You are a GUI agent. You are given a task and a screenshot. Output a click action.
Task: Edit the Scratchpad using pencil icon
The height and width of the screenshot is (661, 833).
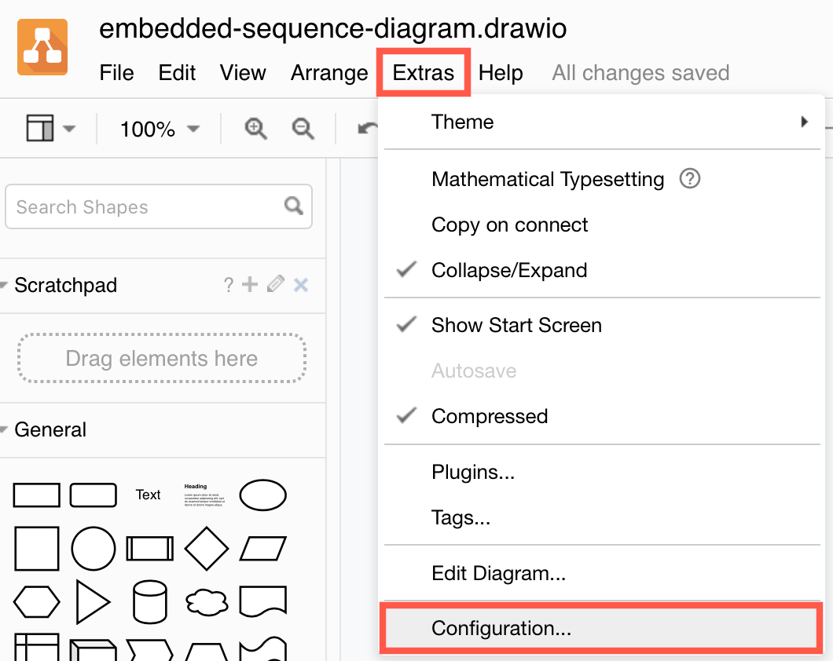275,284
